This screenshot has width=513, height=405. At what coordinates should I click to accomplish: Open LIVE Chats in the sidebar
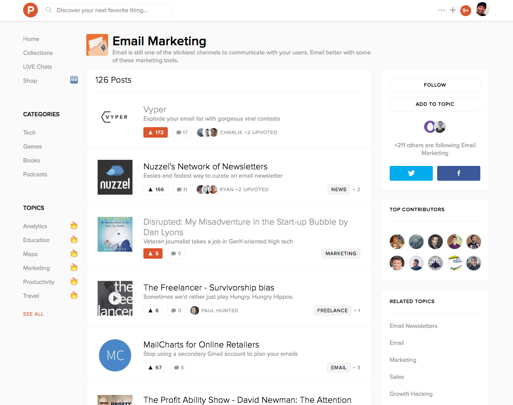pos(37,67)
